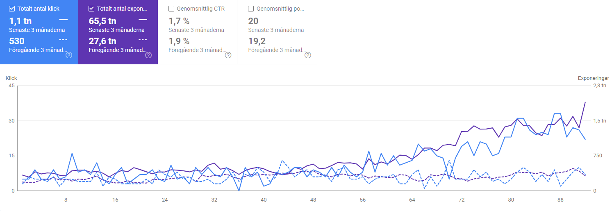This screenshot has width=612, height=211.
Task: Open help icon in the impressions card
Action: (x=148, y=55)
